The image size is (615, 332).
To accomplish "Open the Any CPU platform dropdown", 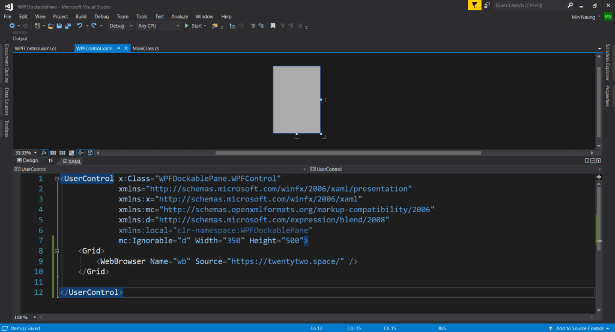I will 159,26.
